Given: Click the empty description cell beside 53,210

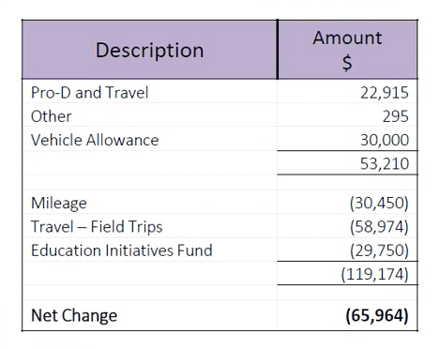Looking at the screenshot, I should tap(149, 163).
